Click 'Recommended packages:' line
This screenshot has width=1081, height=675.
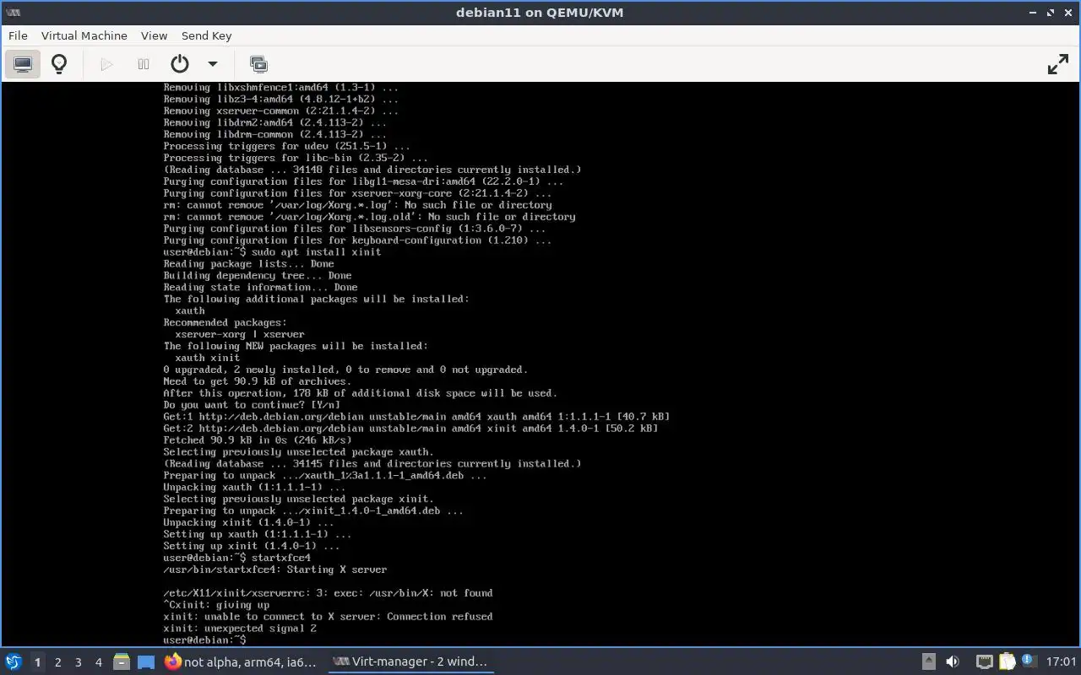tap(225, 322)
